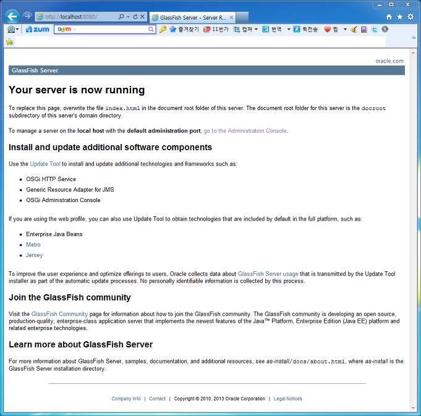Select the GlassFish Server tab
The height and width of the screenshot is (416, 421).
point(192,17)
